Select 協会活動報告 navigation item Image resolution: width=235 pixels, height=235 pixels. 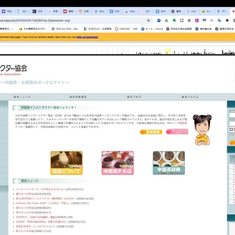point(78,97)
